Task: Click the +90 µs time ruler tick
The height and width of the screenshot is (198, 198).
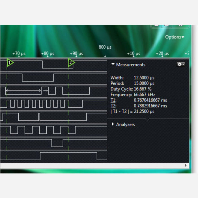Action: point(76,54)
